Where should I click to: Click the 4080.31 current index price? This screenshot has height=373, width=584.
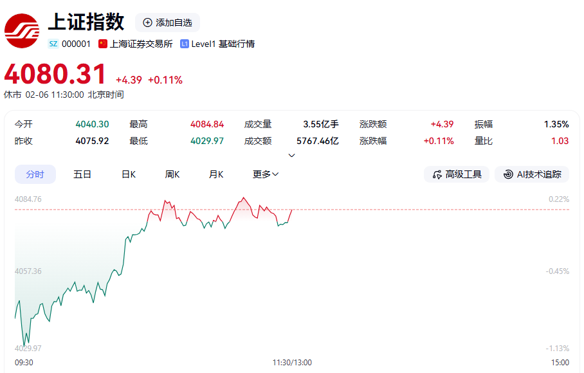pos(55,75)
